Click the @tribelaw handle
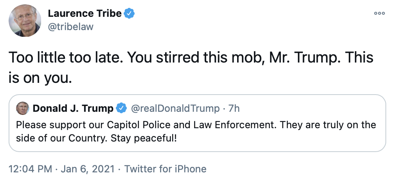 point(70,27)
